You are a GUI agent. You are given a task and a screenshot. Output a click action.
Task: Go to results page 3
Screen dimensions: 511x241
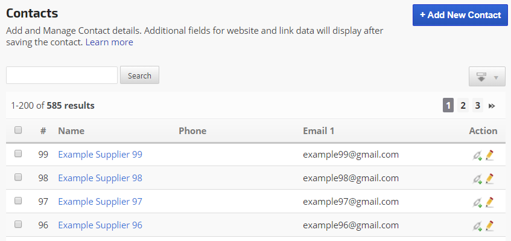477,105
